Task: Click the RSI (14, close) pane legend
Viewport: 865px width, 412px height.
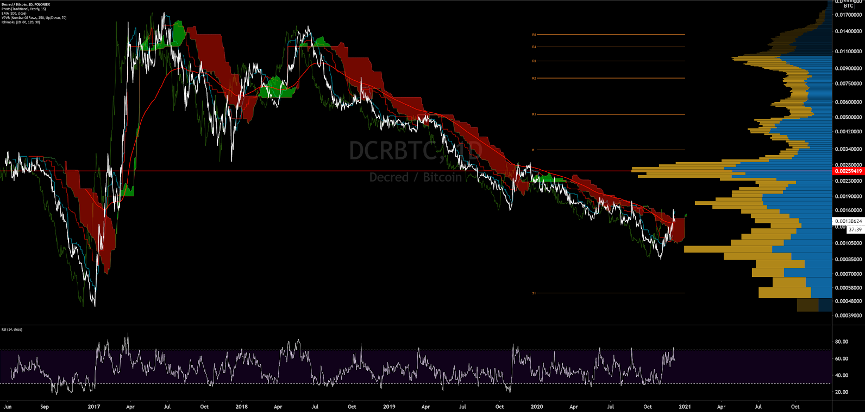Action: [12, 329]
